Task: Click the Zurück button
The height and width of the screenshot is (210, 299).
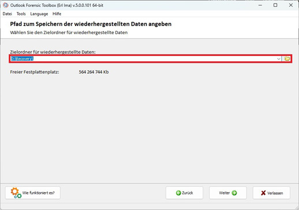Action: [x=184, y=193]
